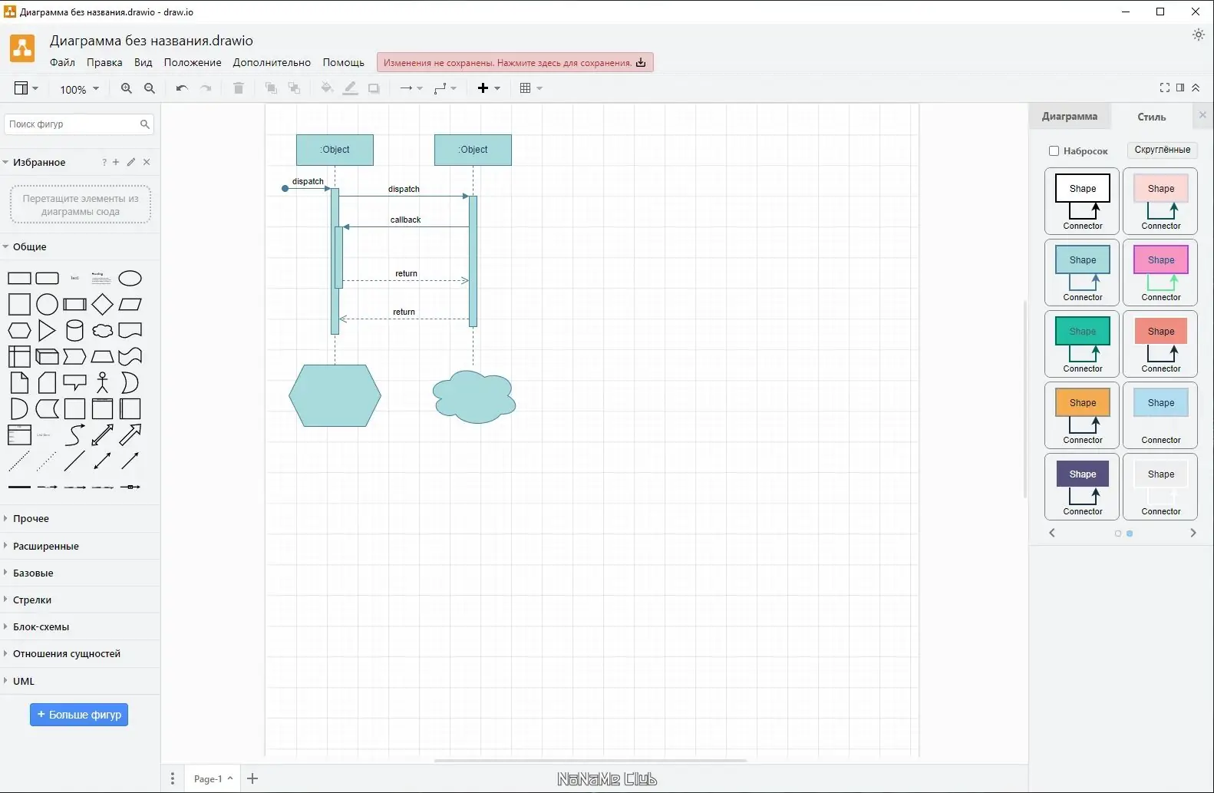Screen dimensions: 1214x793
Task: Collapse the toolbar with double chevron
Action: pos(1196,88)
